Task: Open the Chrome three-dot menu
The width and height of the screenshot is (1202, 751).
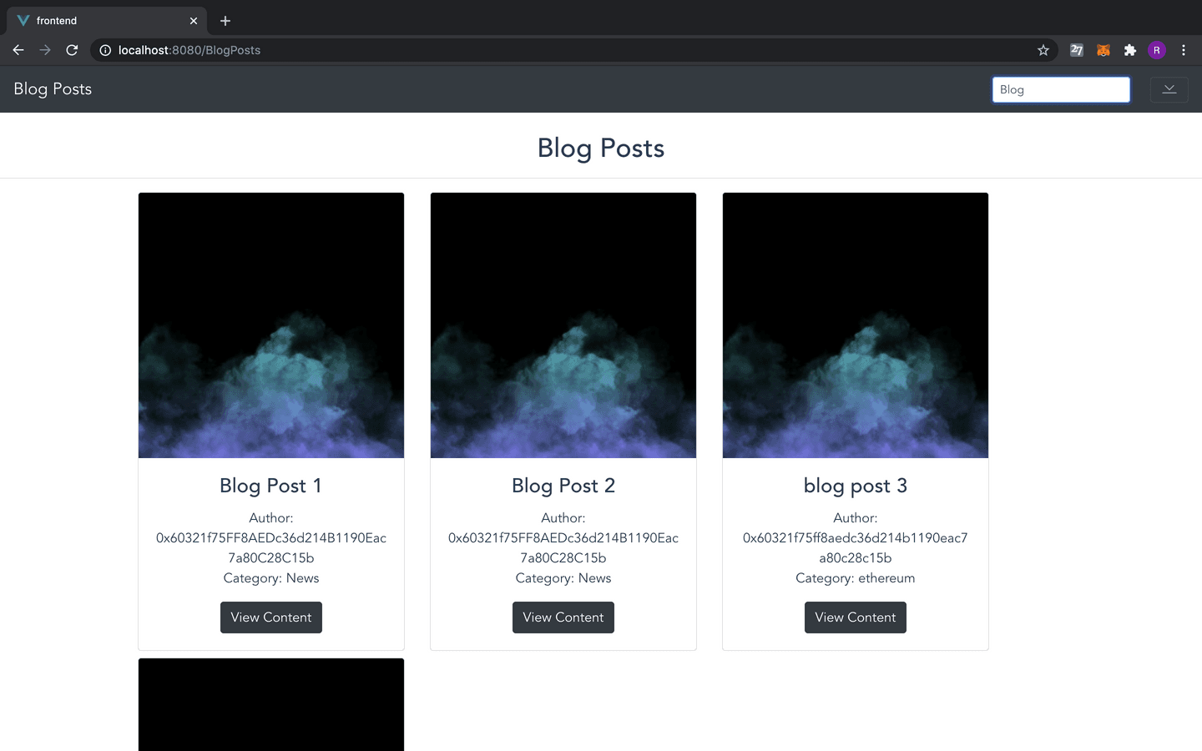Action: coord(1184,50)
